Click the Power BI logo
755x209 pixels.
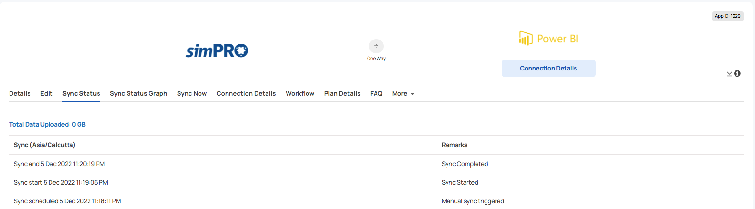click(548, 38)
